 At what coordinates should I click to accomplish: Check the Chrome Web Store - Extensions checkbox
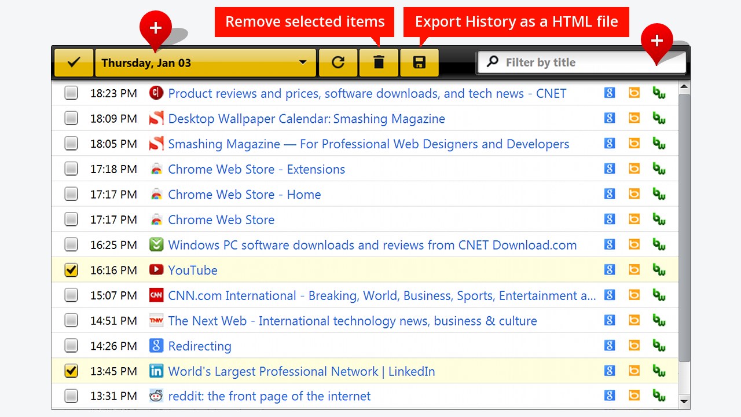[71, 169]
